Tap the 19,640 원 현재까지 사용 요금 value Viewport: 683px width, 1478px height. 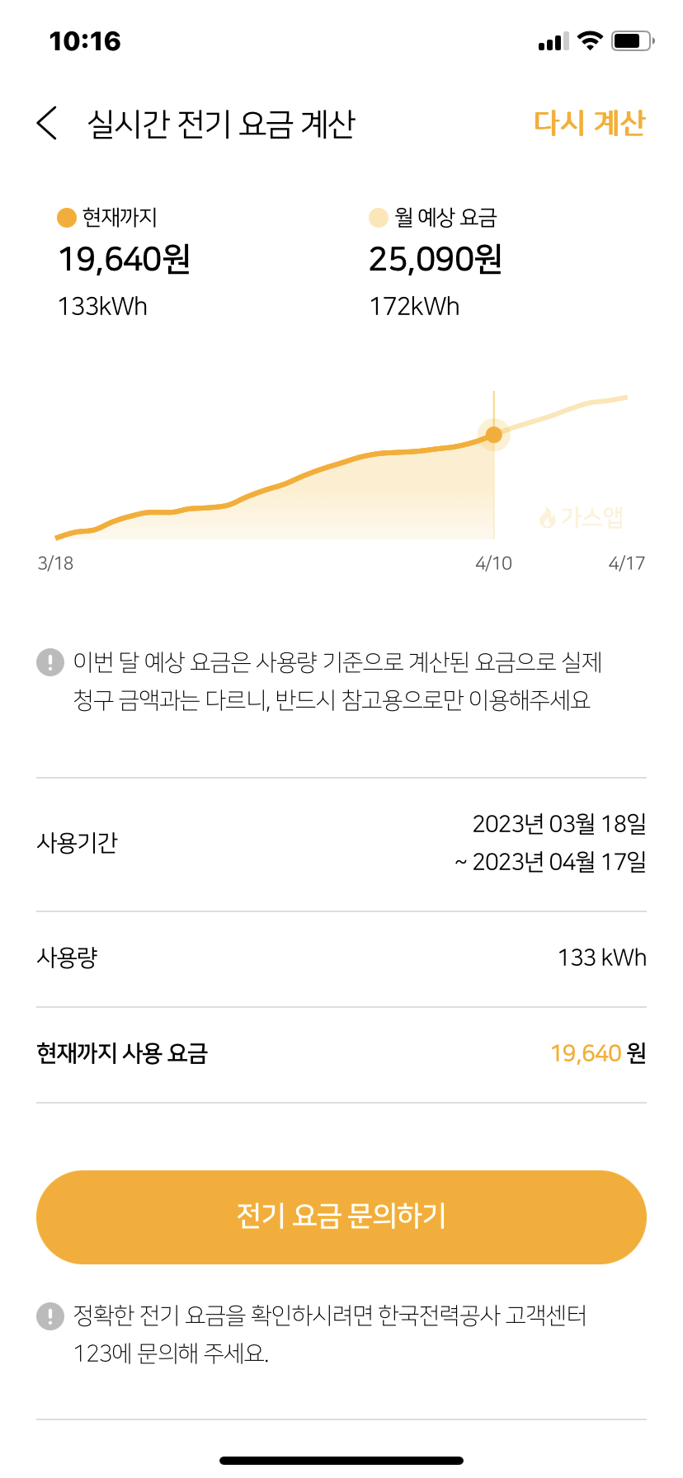[x=597, y=1054]
